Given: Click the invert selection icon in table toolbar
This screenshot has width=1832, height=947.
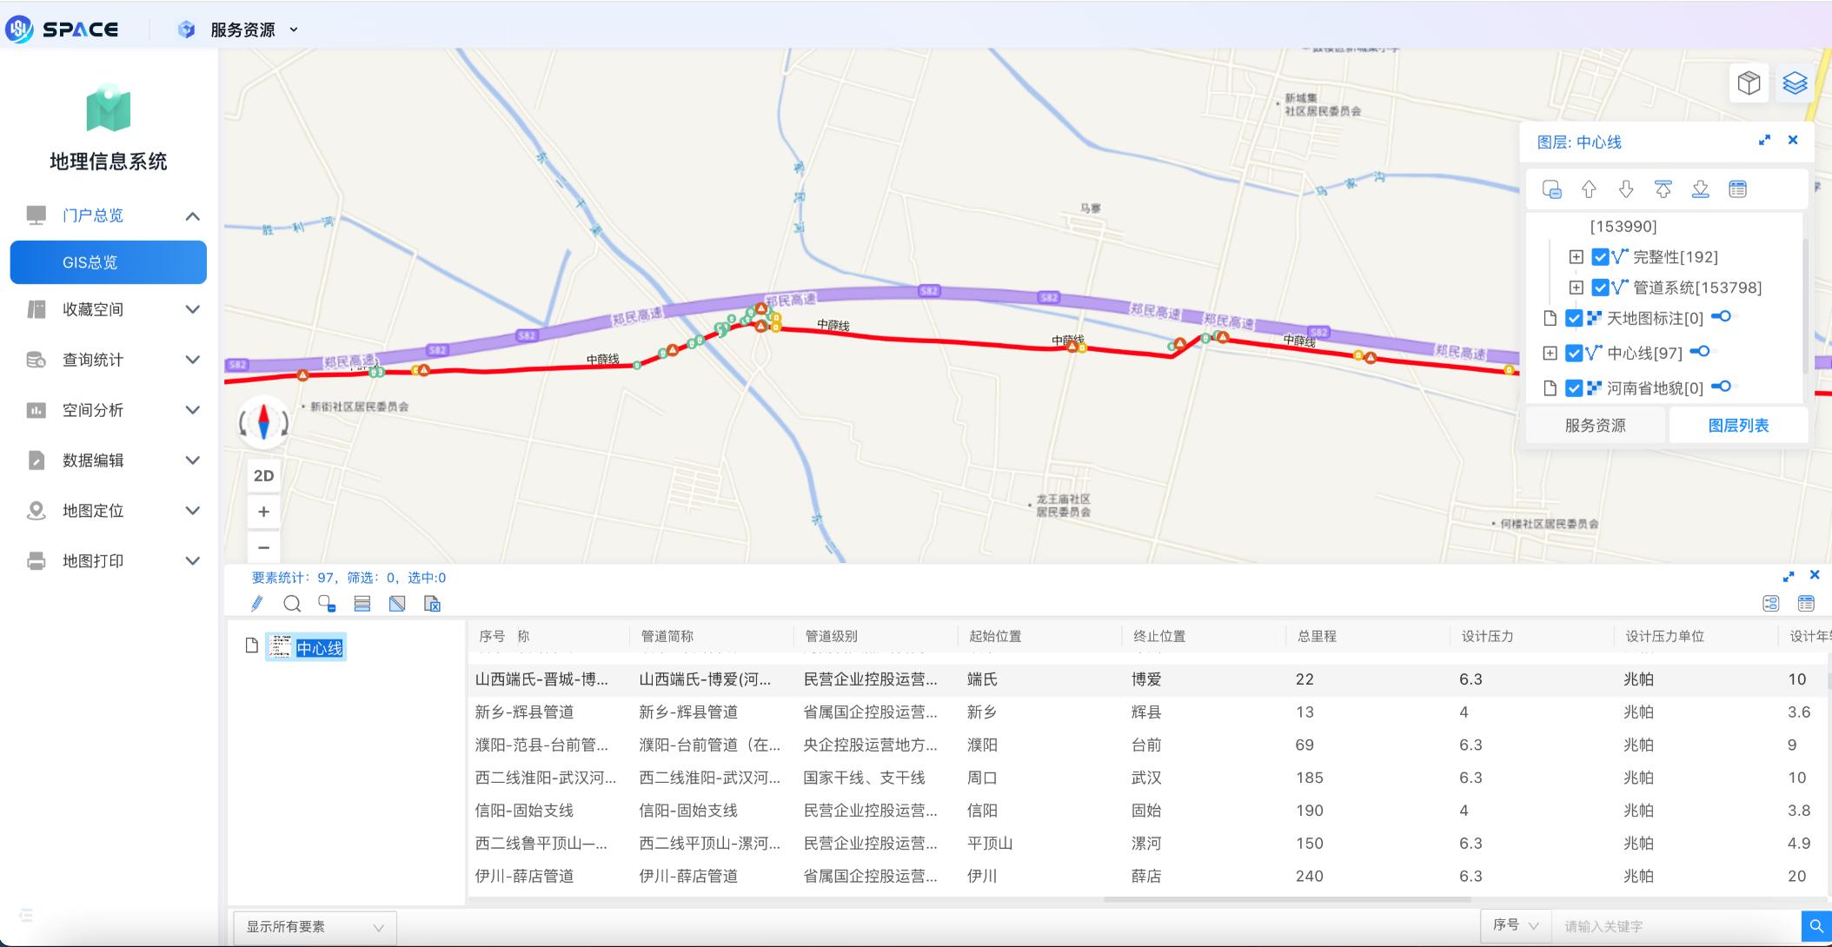Looking at the screenshot, I should click(397, 603).
